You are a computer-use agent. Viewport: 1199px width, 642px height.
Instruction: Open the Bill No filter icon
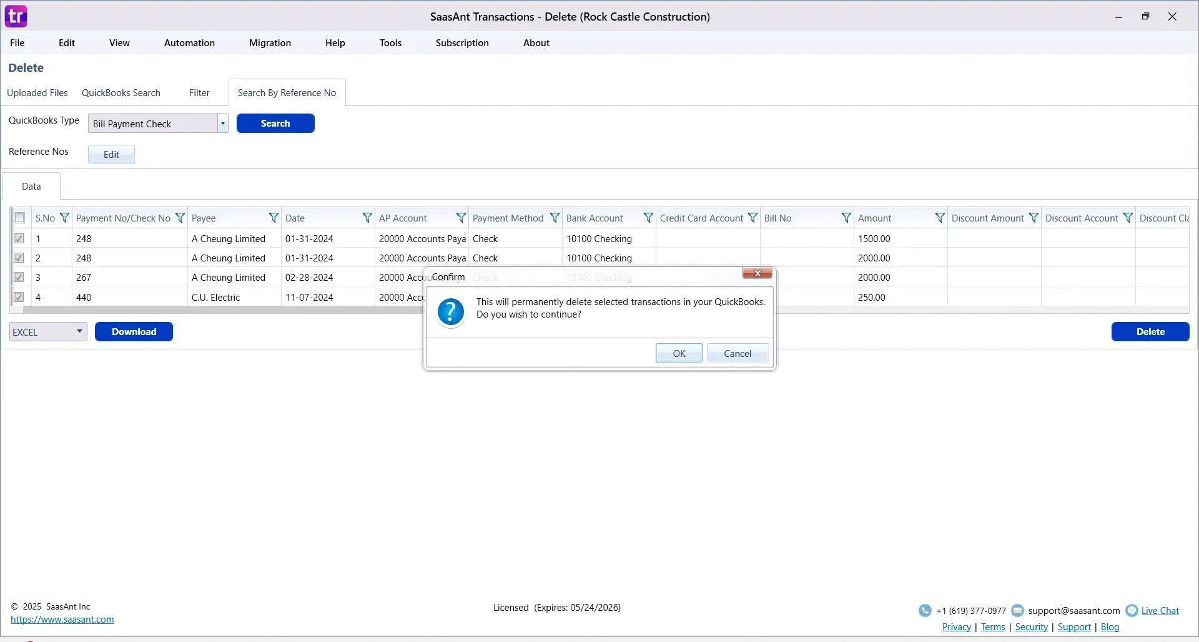[x=846, y=218]
